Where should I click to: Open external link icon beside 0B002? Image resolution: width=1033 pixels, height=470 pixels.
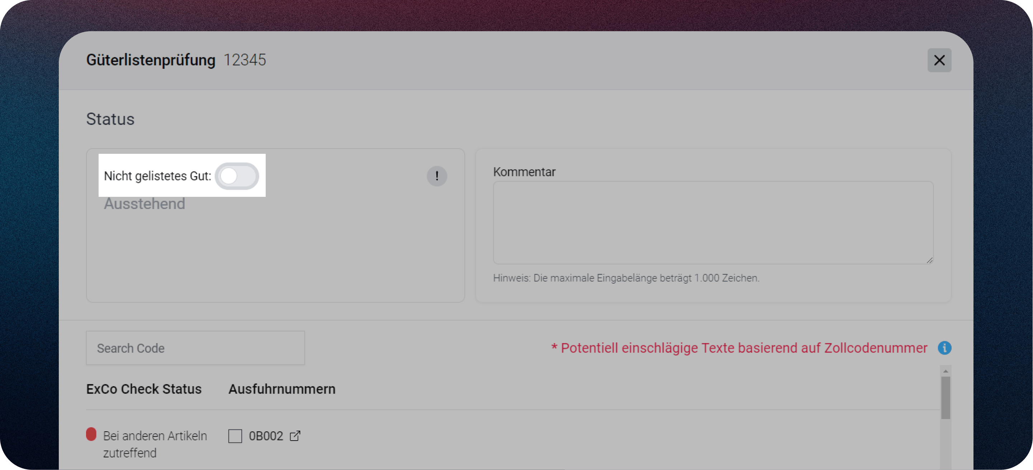point(295,436)
